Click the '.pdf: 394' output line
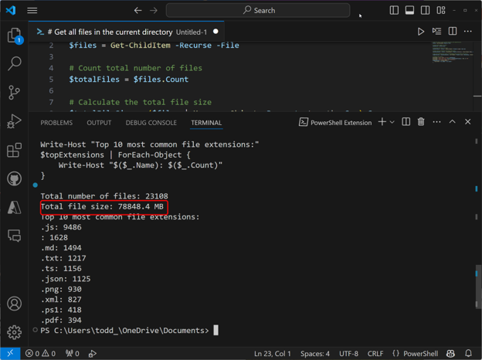The height and width of the screenshot is (360, 482). (x=61, y=320)
